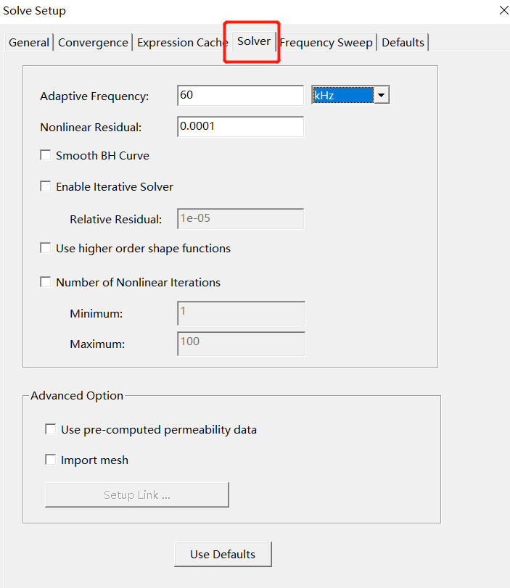
Task: Enable Smooth BH Curve checkbox
Action: tap(46, 155)
